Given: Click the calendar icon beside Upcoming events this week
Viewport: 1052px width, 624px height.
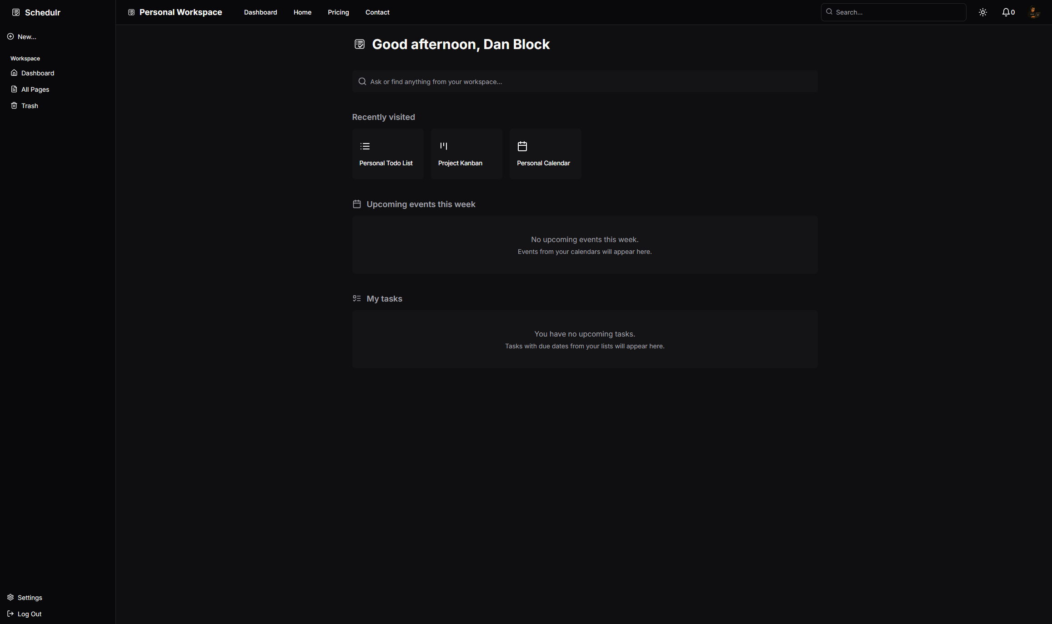Looking at the screenshot, I should pos(357,204).
